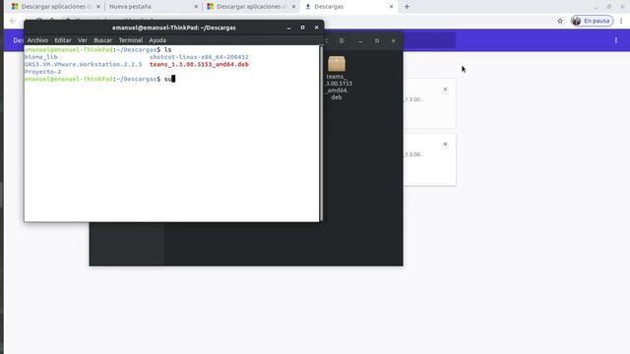Viewport: 630px width, 354px height.
Task: Open a new browser tab
Action: point(407,7)
